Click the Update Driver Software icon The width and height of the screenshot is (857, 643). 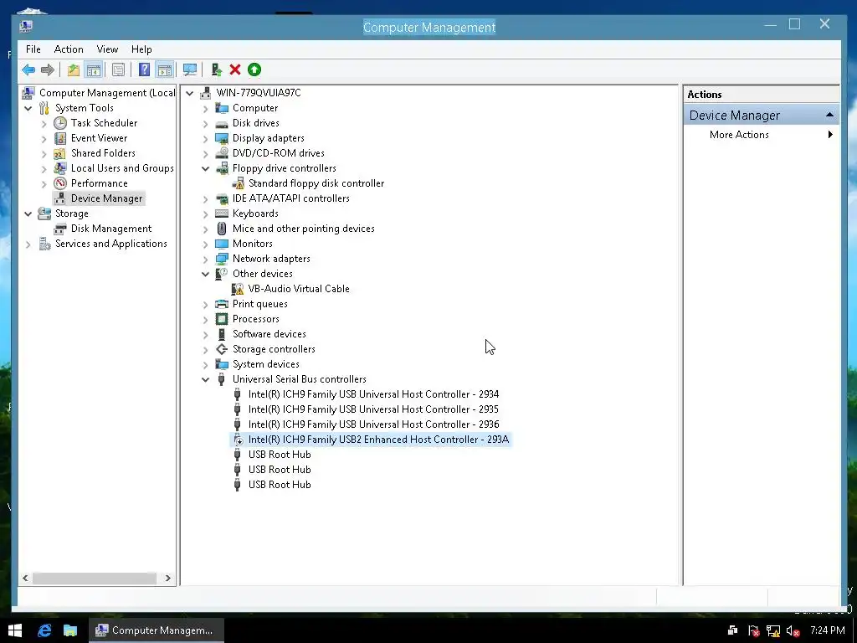pyautogui.click(x=217, y=70)
